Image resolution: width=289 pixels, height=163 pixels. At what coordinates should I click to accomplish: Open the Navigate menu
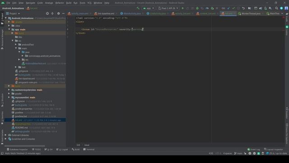tap(30, 3)
